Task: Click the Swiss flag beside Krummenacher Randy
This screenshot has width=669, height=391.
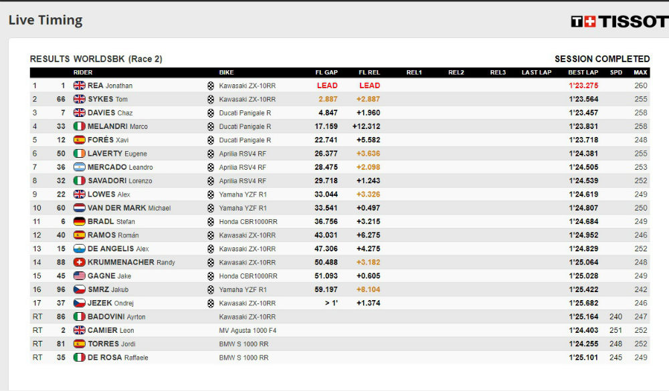Action: (x=80, y=263)
